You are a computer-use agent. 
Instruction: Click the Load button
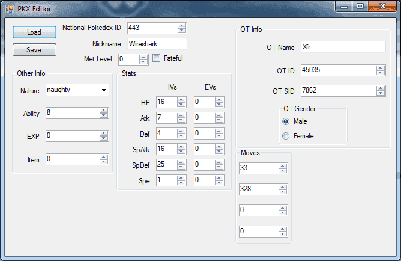point(34,32)
